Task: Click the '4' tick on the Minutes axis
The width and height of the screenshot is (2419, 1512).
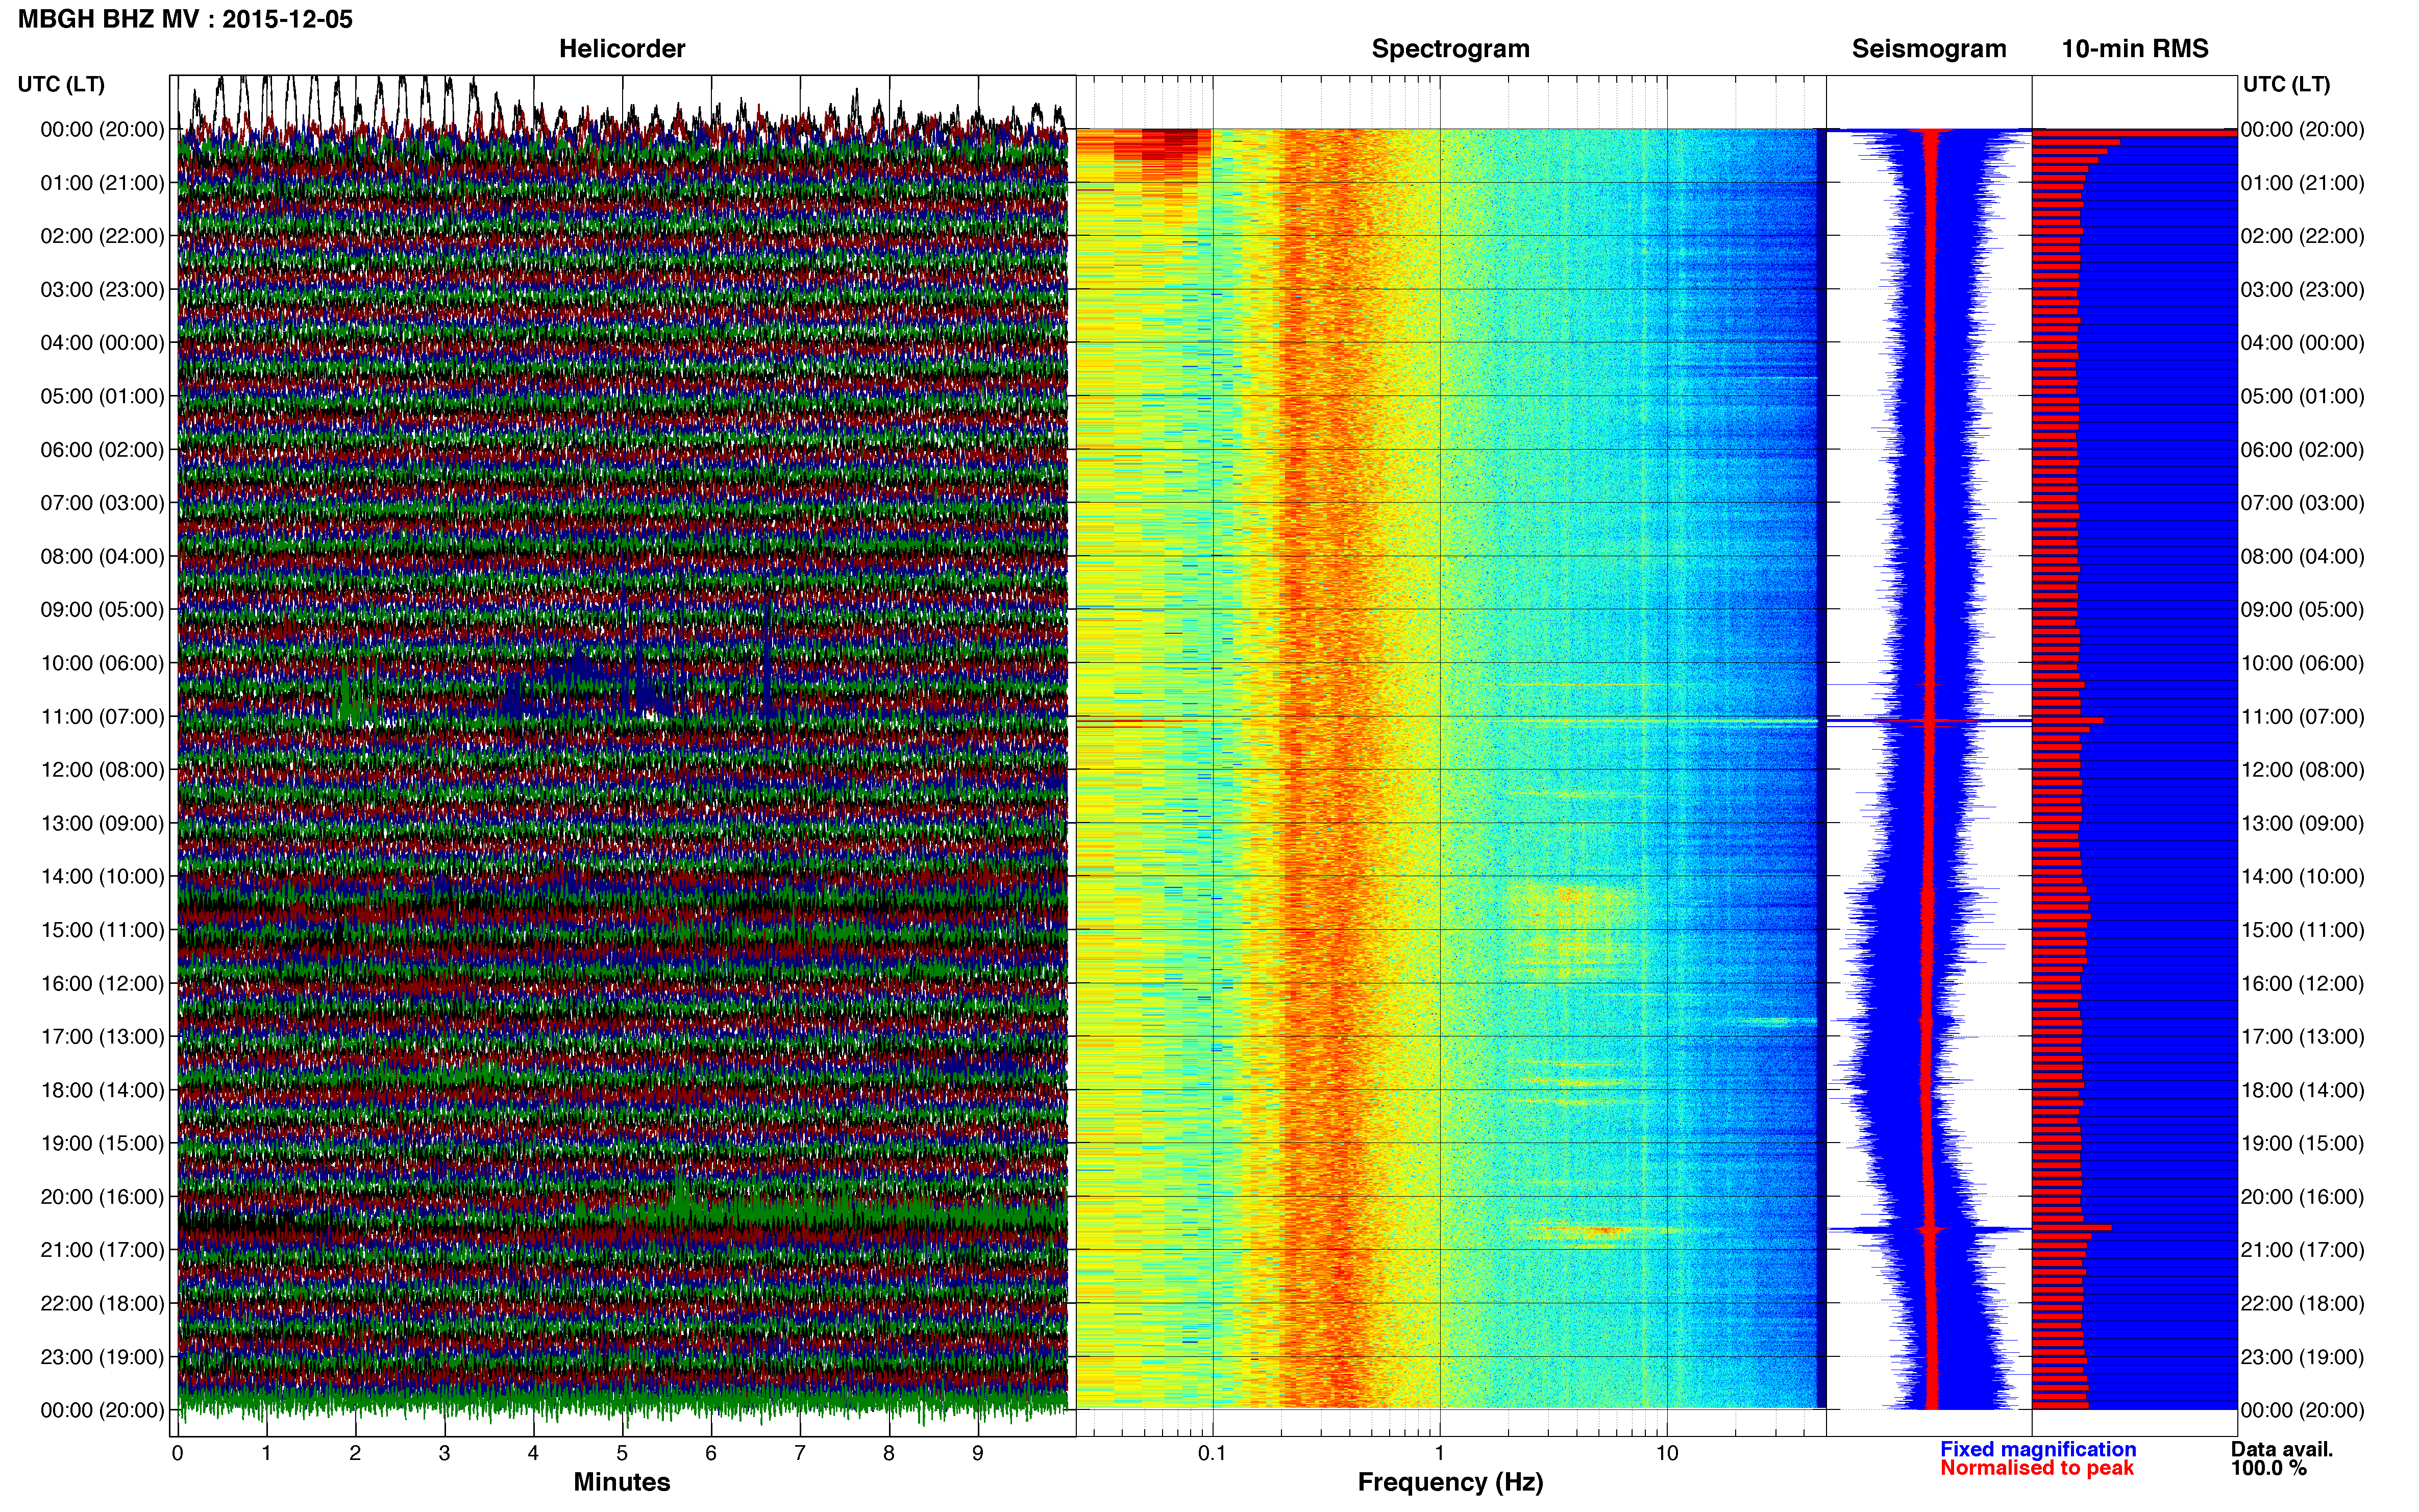Action: (533, 1453)
